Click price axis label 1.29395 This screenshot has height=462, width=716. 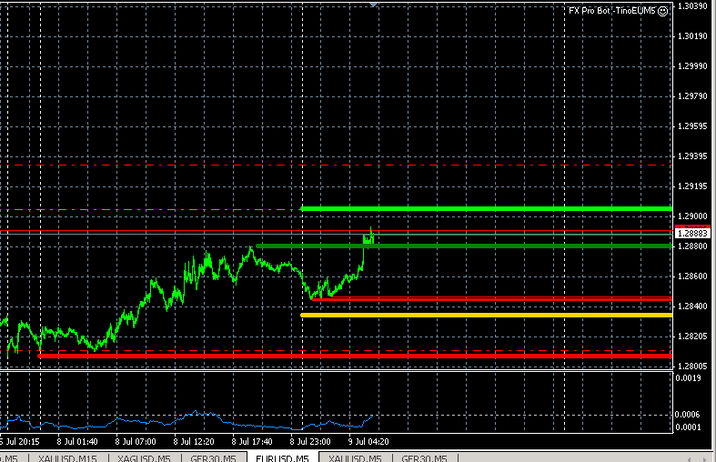692,156
